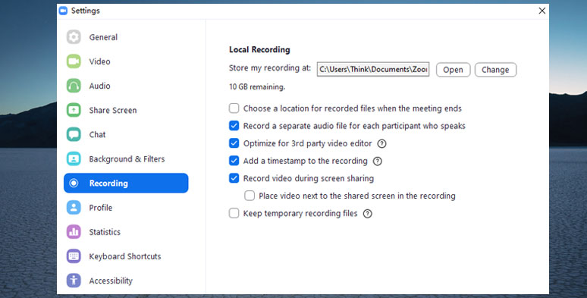Click Open to view recording folder

coord(453,70)
